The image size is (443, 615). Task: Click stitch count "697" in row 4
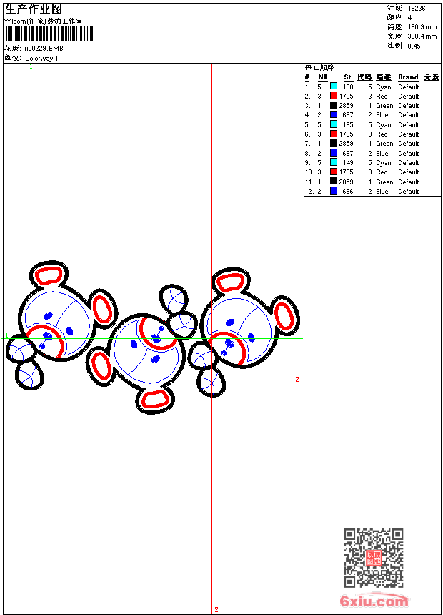pyautogui.click(x=348, y=115)
